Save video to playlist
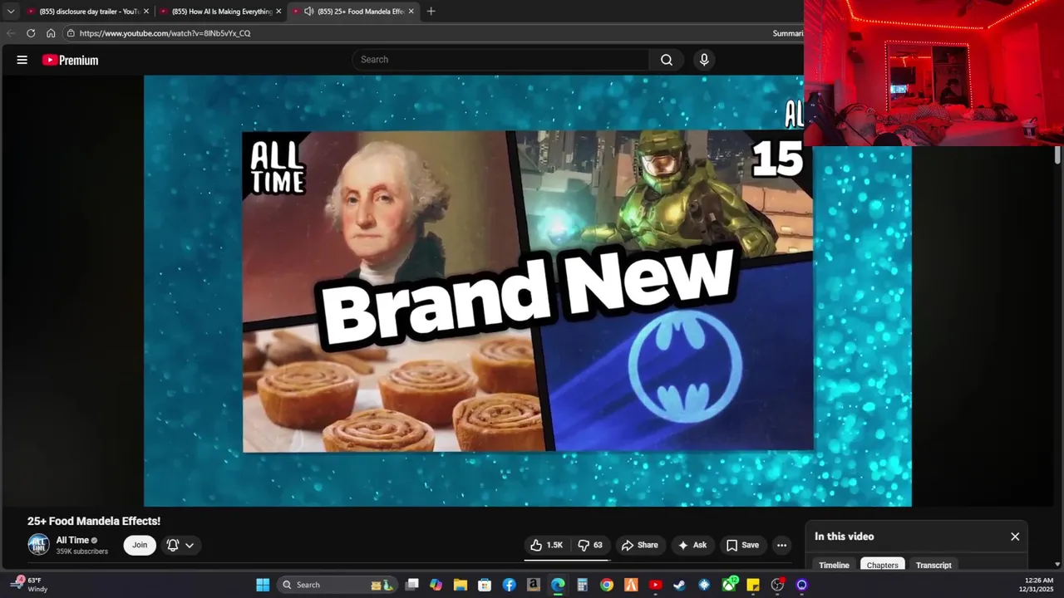Screen dimensions: 1064x598 (742, 545)
